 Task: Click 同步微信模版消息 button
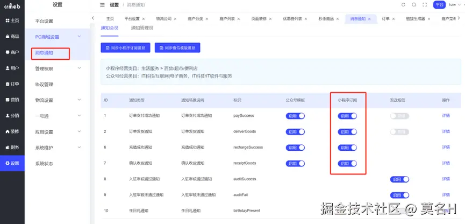click(177, 47)
